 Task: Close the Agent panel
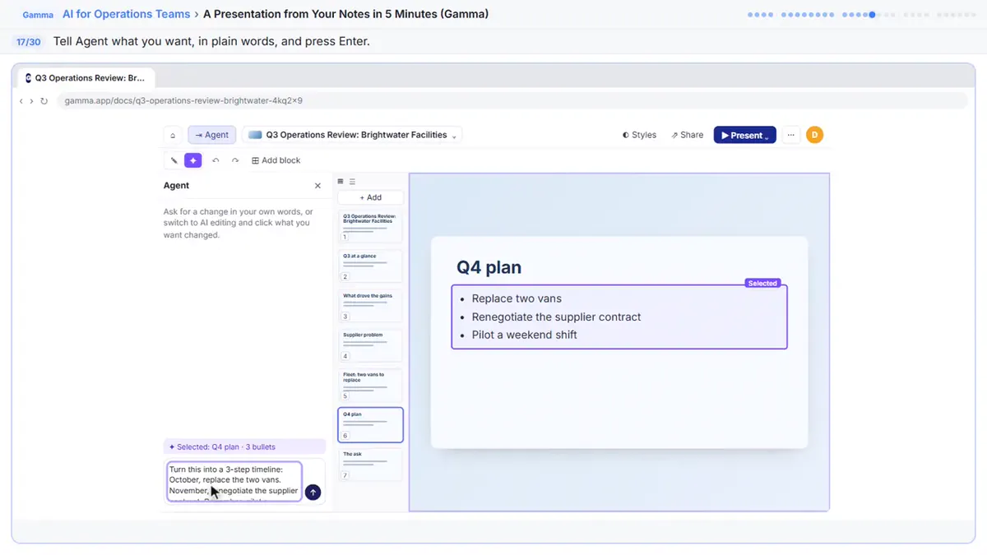(x=318, y=186)
